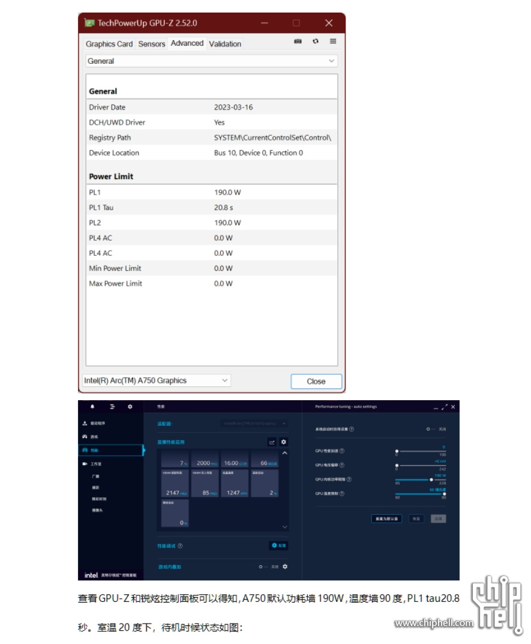Click the Driver Date value 2023-03-16

233,107
